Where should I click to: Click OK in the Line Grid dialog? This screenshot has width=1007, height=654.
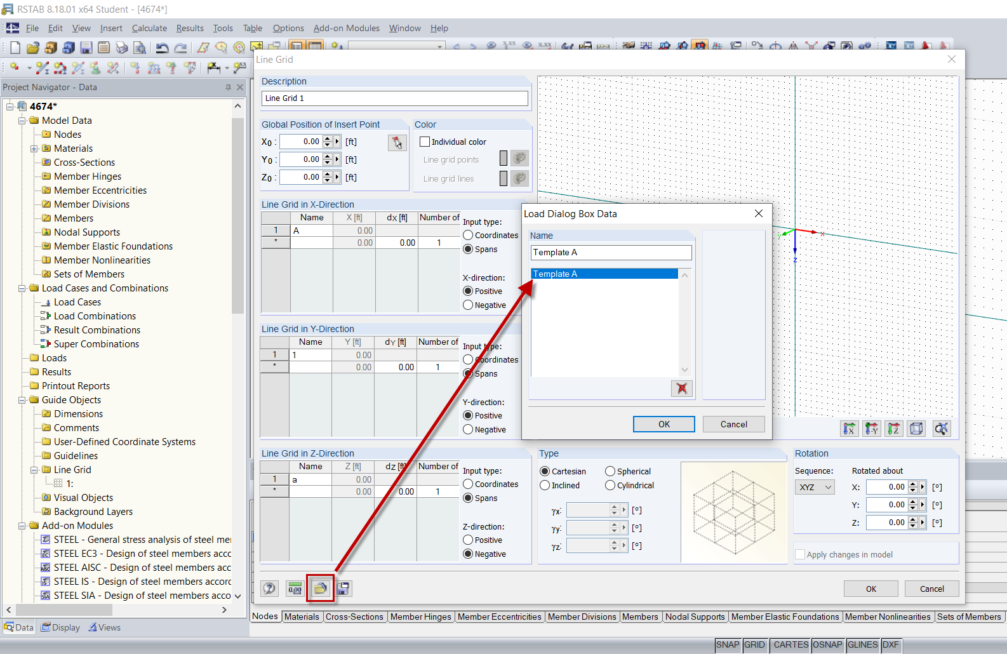(871, 589)
